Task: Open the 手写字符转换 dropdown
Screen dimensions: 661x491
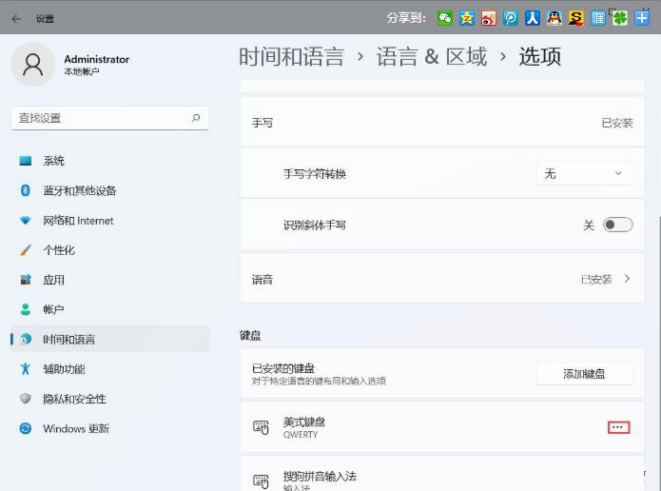Action: 584,174
